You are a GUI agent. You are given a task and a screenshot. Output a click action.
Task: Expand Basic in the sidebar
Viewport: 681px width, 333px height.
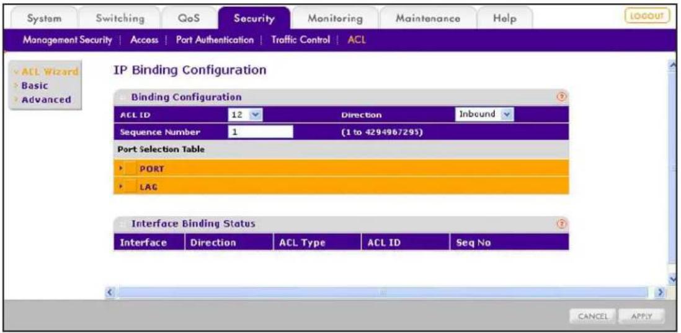35,86
